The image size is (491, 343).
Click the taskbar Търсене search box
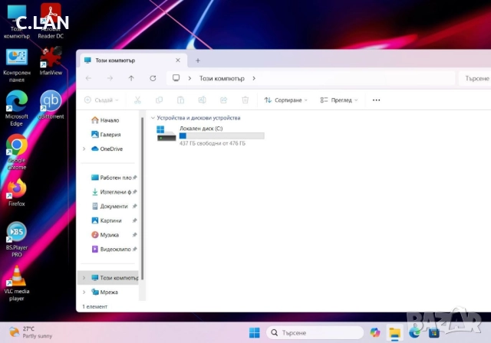pyautogui.click(x=315, y=333)
